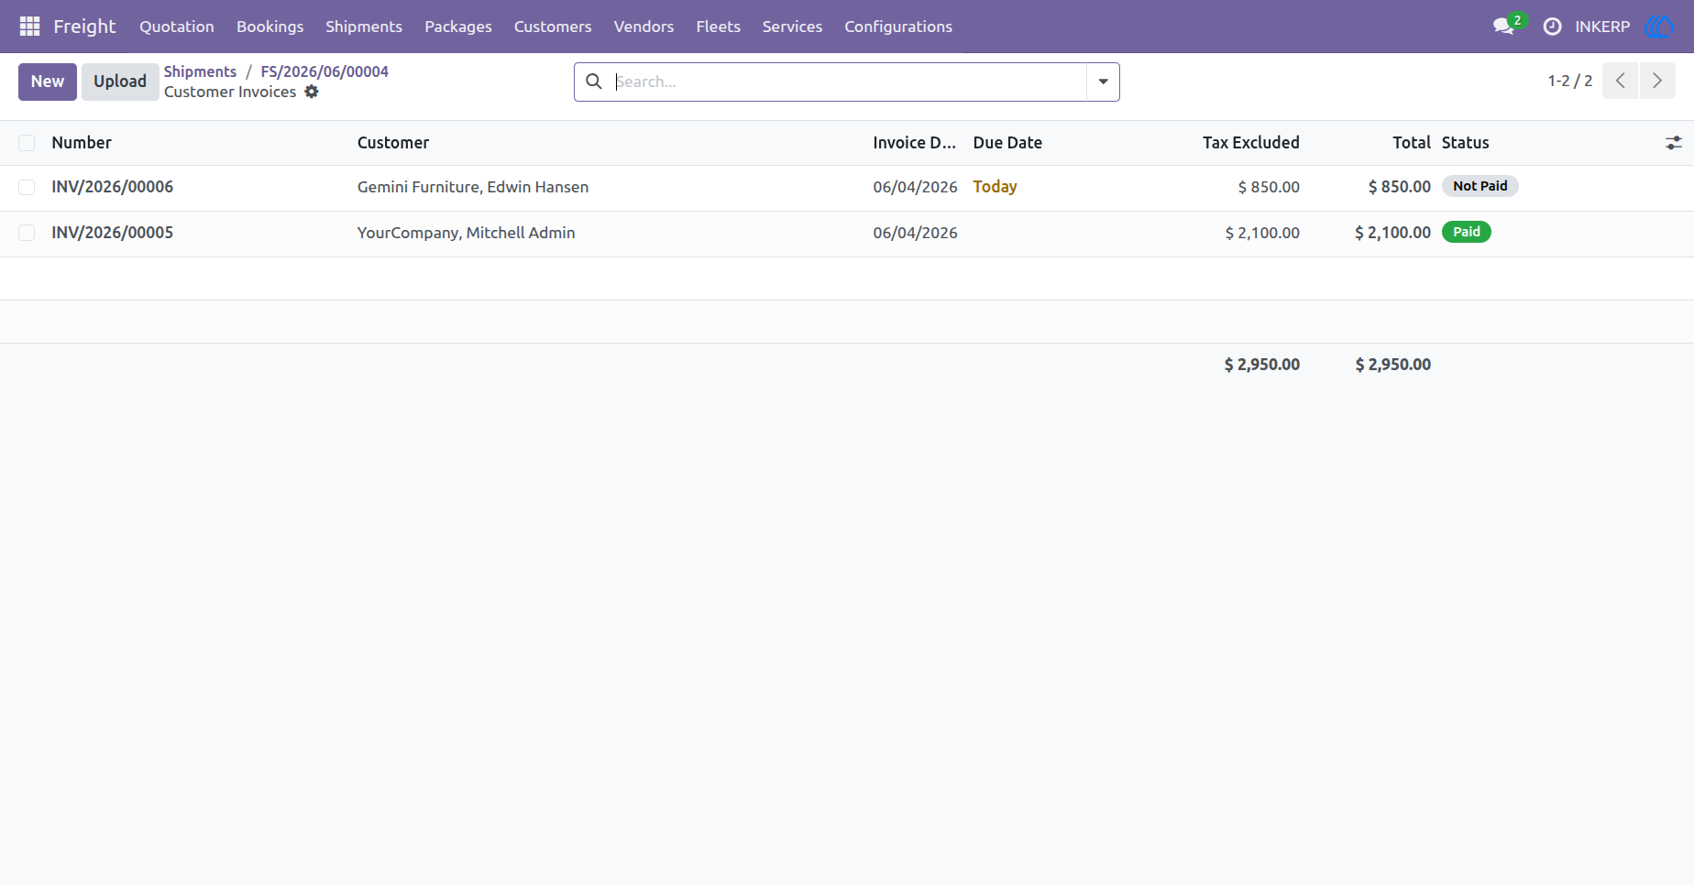This screenshot has width=1694, height=885.
Task: Go to Shipments breadcrumb link
Action: [200, 71]
